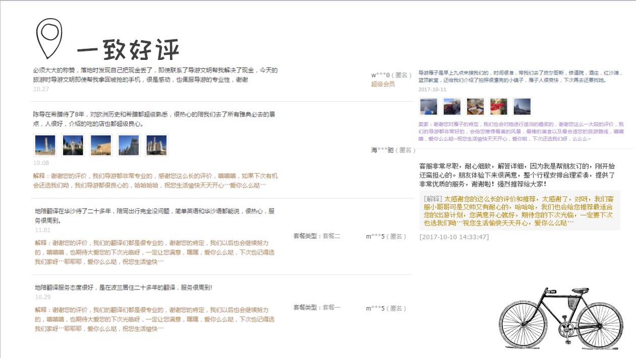Viewport: 636px width, 358px height.
Task: Click the review date 10.27
Action: [x=41, y=89]
